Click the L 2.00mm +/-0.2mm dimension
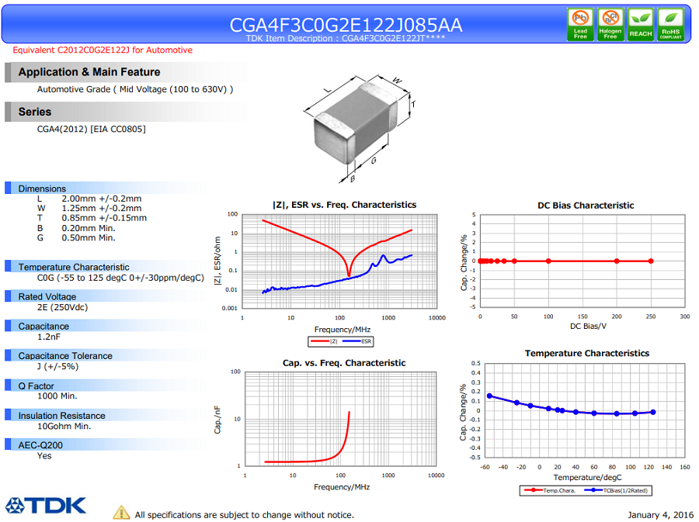 89,199
